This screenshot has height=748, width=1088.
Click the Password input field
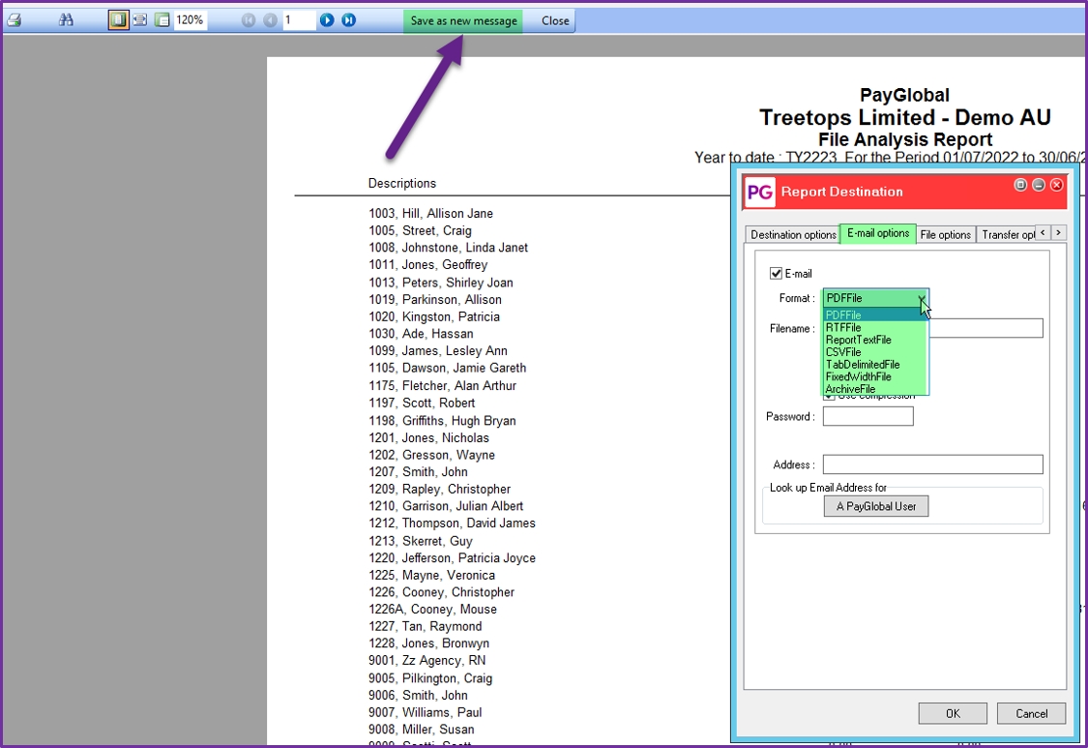pyautogui.click(x=868, y=416)
